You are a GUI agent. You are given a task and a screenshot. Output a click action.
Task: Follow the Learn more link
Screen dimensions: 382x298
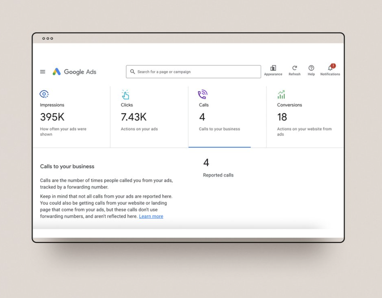pyautogui.click(x=151, y=217)
